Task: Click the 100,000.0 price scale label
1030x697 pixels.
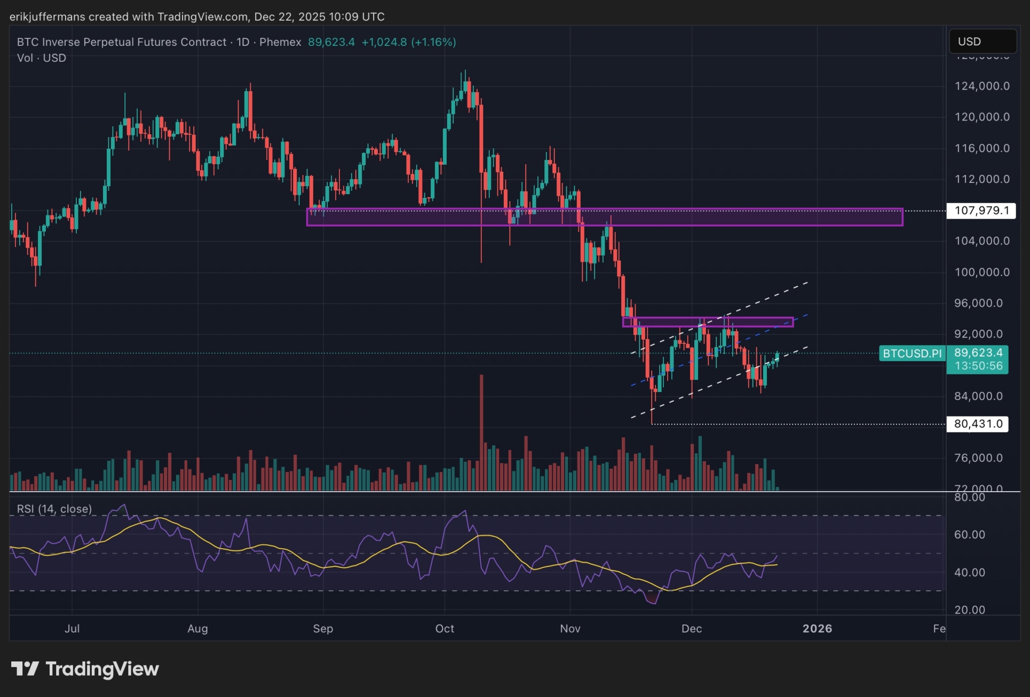Action: tap(981, 272)
